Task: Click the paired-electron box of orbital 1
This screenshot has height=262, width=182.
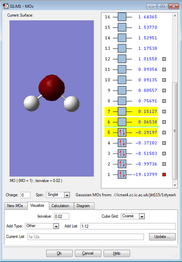Action: click(122, 175)
